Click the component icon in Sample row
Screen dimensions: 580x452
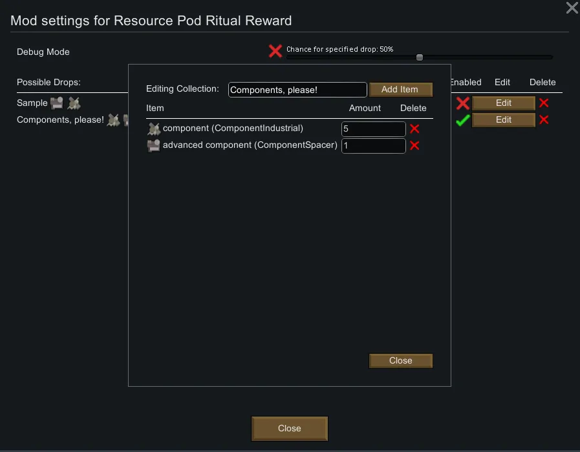pos(74,103)
